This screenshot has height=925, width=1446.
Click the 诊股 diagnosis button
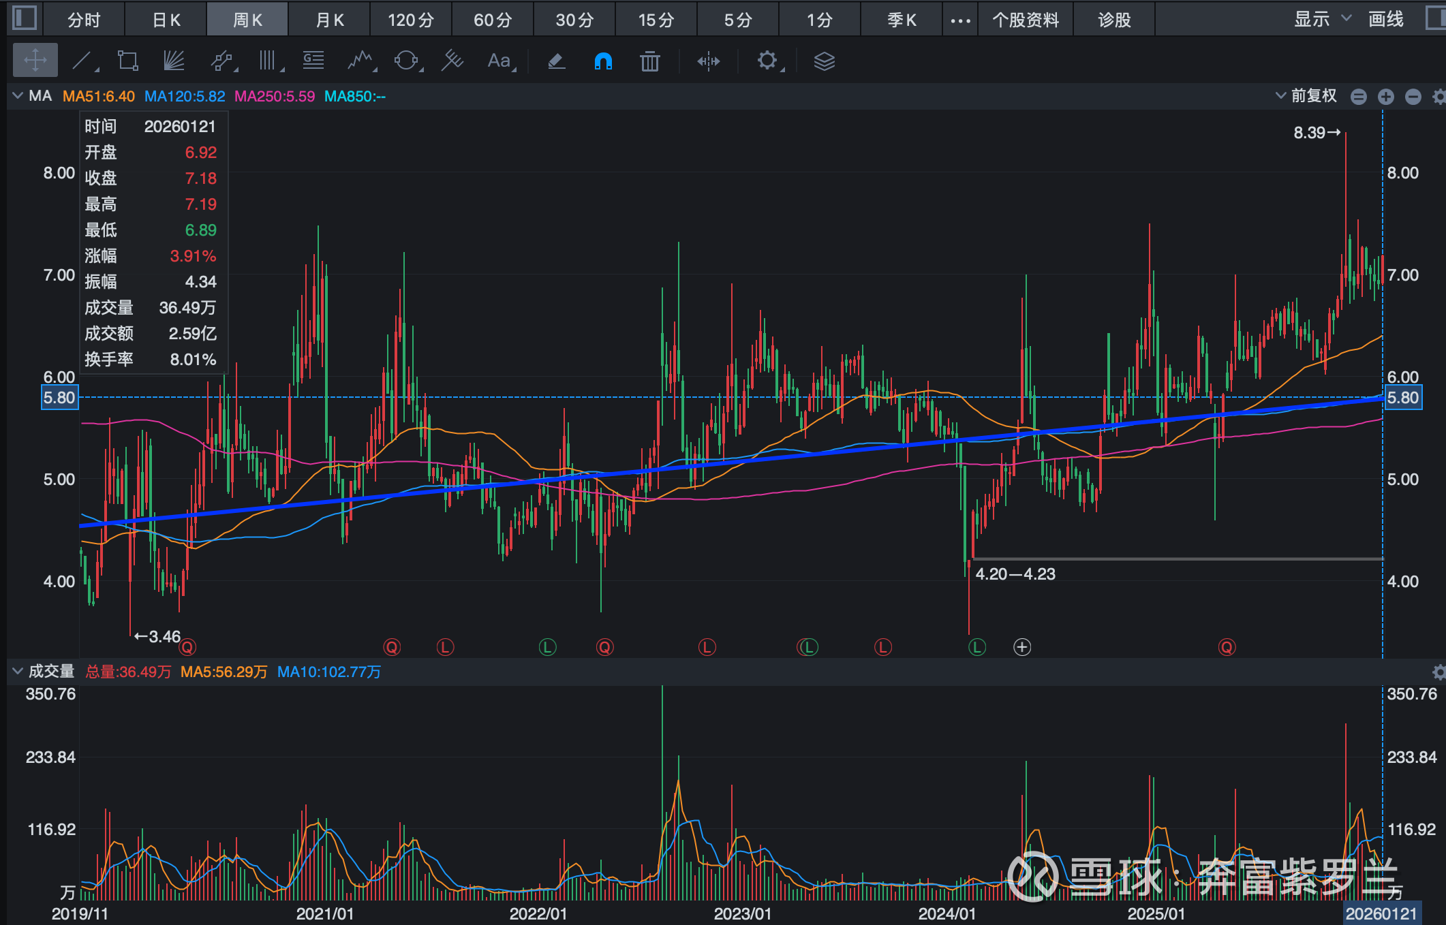(1114, 20)
